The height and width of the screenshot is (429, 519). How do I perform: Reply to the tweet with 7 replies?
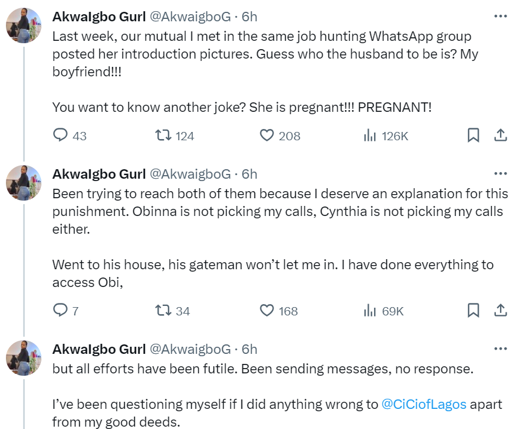(61, 310)
